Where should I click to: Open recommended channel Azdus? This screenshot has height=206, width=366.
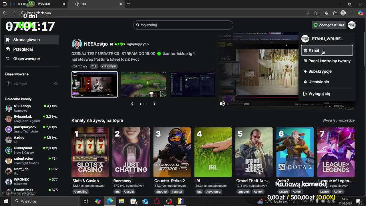point(31,140)
